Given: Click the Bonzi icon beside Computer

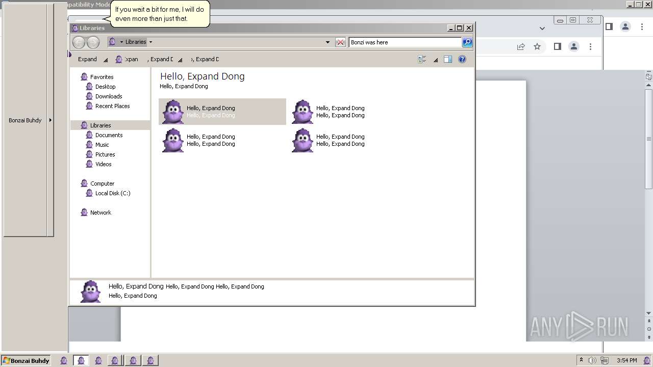Looking at the screenshot, I should point(84,183).
